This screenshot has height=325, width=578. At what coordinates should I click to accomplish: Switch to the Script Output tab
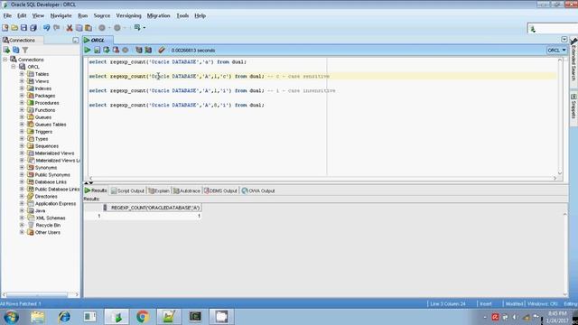coord(127,190)
